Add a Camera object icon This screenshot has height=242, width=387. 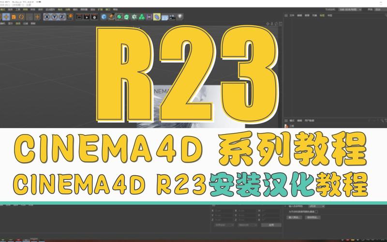click(x=172, y=17)
